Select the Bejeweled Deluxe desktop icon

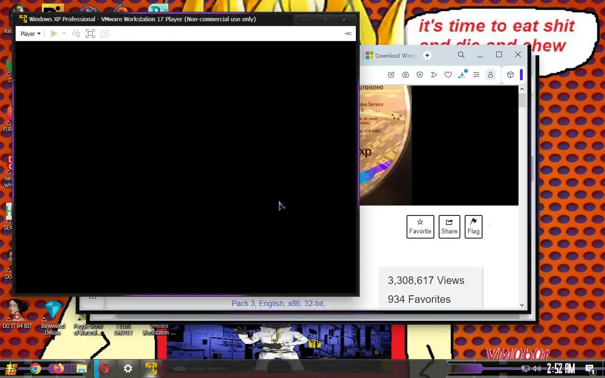coord(53,318)
